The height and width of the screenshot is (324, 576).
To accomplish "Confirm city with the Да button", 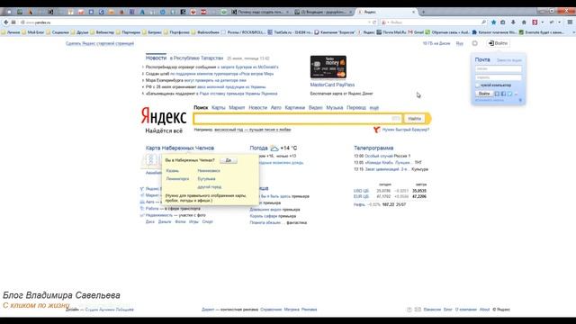I will 228,160.
